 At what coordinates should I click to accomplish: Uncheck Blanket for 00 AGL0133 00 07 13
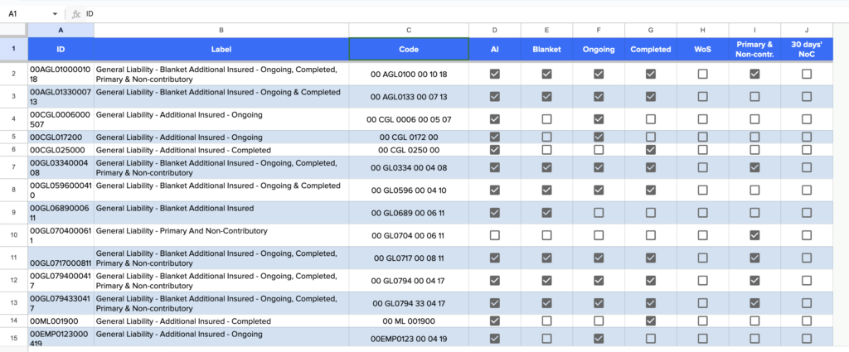click(x=546, y=97)
